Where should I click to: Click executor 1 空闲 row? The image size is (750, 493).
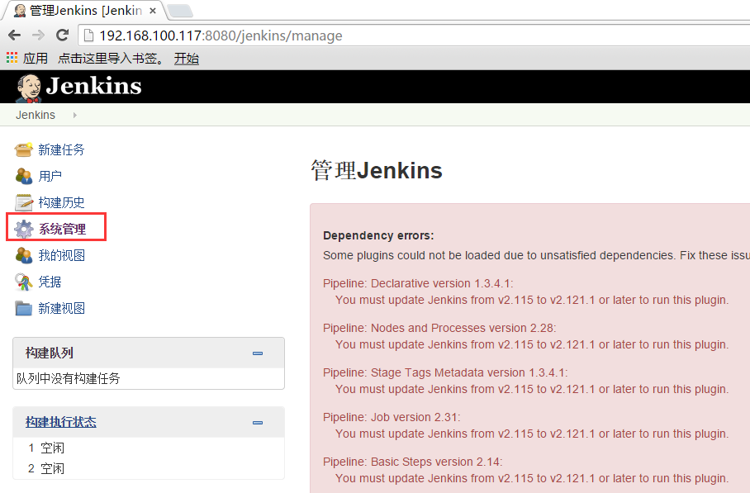coord(149,448)
